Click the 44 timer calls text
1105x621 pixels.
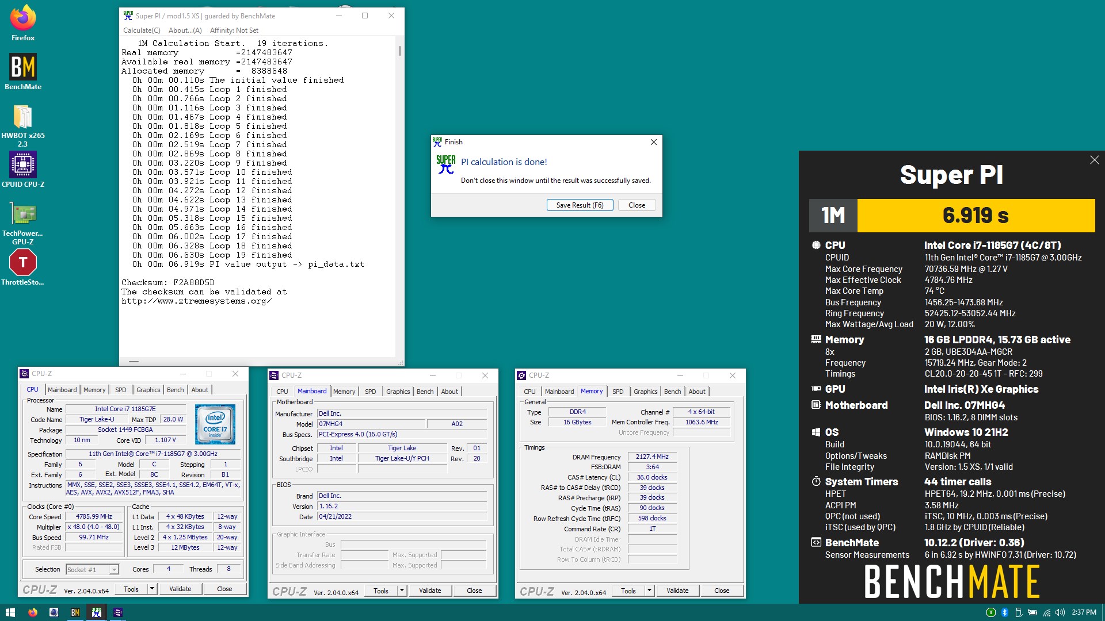tap(958, 482)
